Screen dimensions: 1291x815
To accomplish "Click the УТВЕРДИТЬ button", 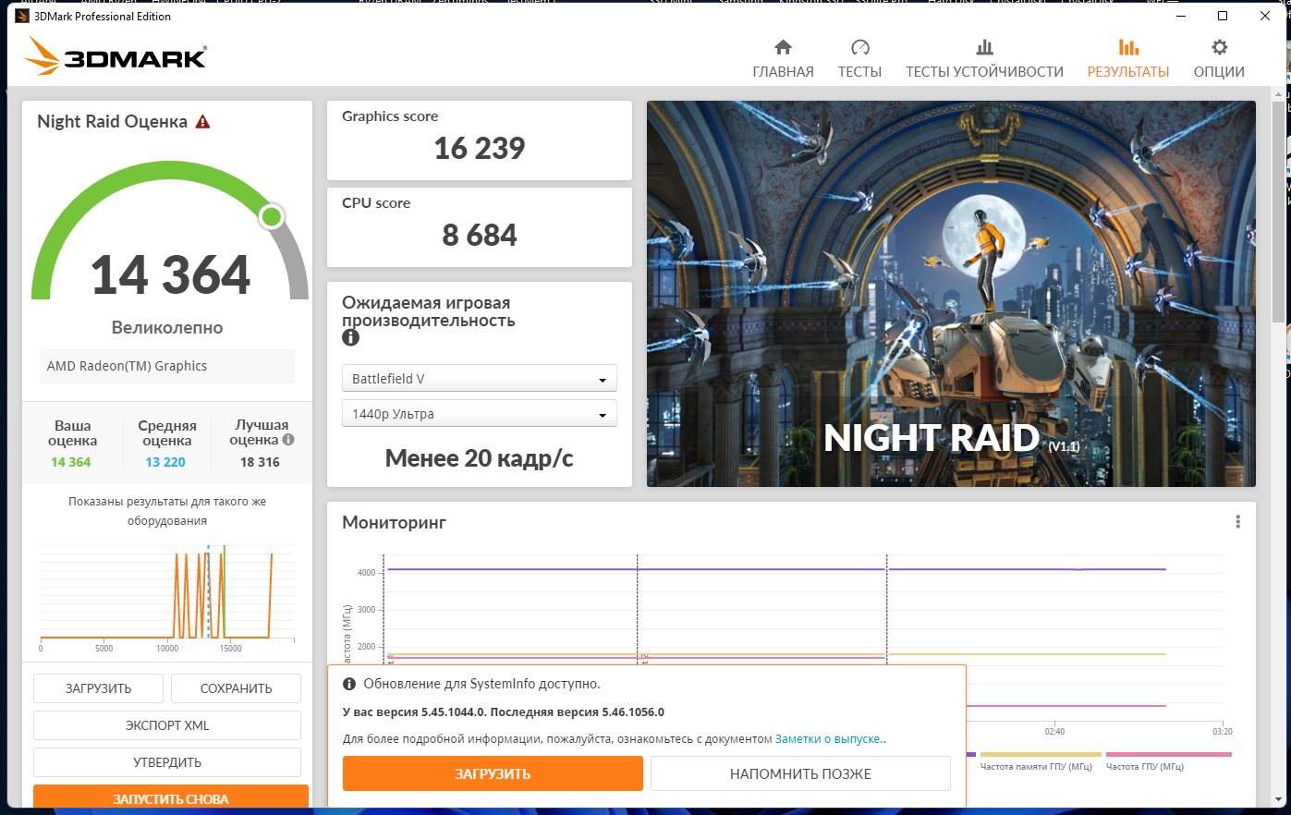I will pyautogui.click(x=167, y=762).
